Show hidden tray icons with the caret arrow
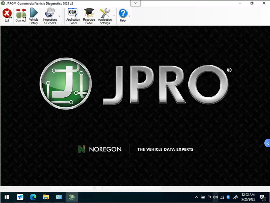Viewport: 270px width, 203px height. (x=196, y=197)
